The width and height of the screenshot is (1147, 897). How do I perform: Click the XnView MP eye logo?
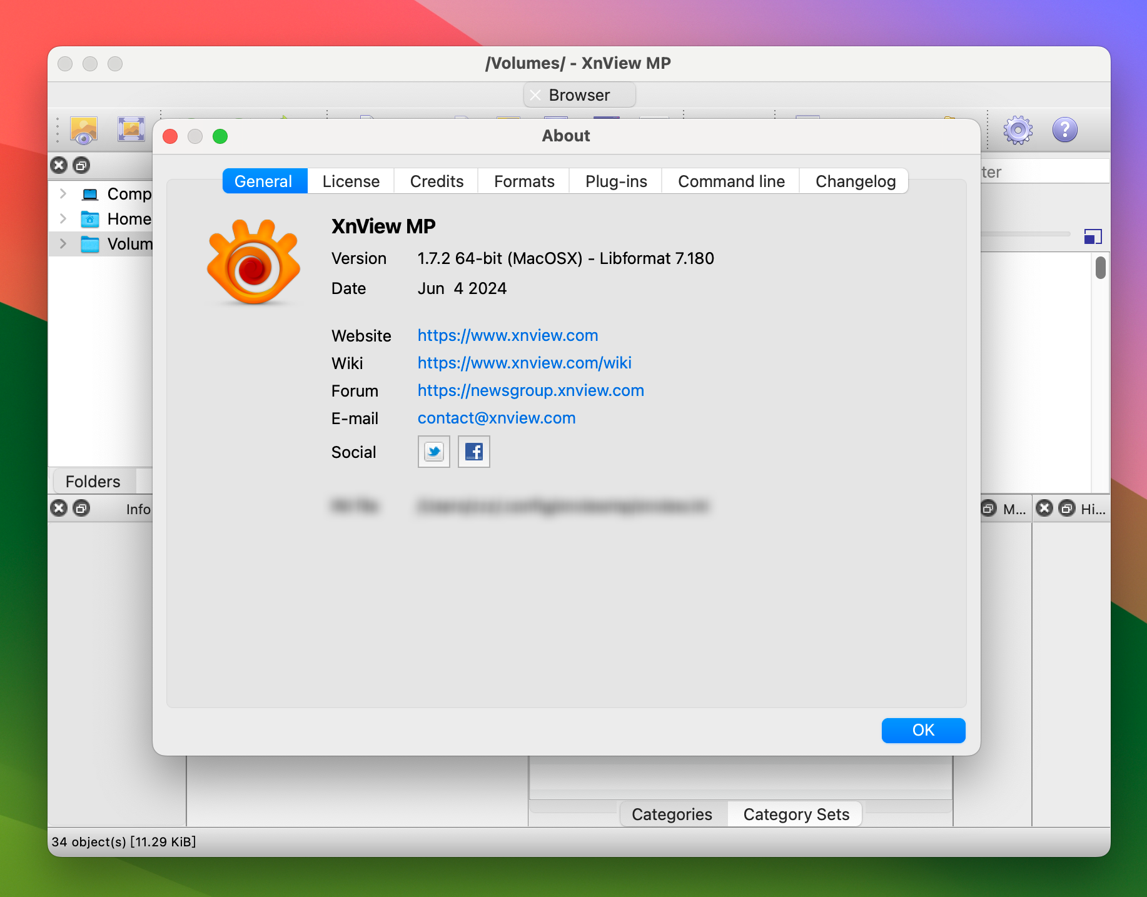[253, 262]
